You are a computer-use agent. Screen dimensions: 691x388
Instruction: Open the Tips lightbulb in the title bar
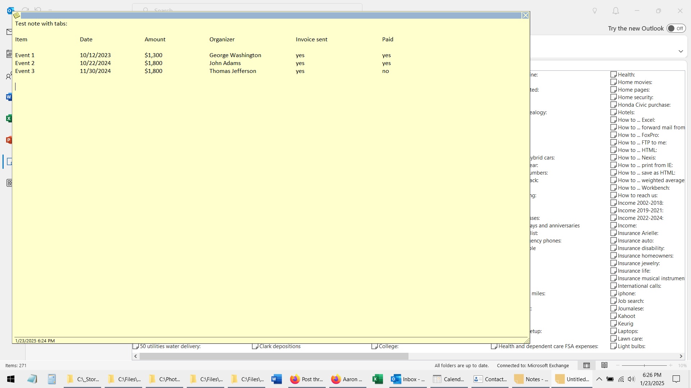[595, 11]
